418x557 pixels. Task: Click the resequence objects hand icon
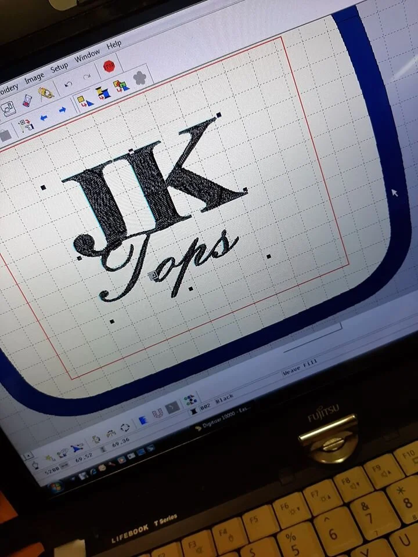(x=26, y=125)
